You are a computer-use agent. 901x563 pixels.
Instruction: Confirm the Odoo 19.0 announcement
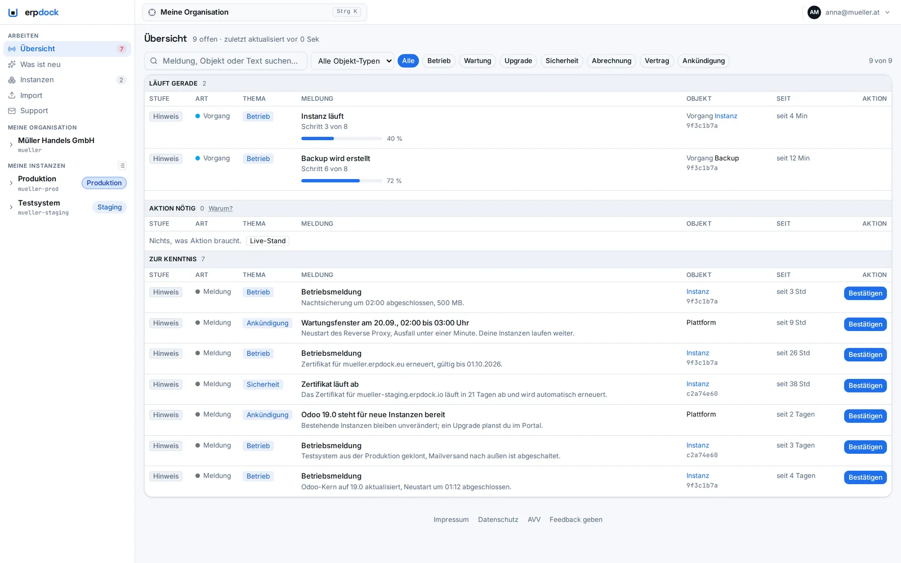point(865,416)
